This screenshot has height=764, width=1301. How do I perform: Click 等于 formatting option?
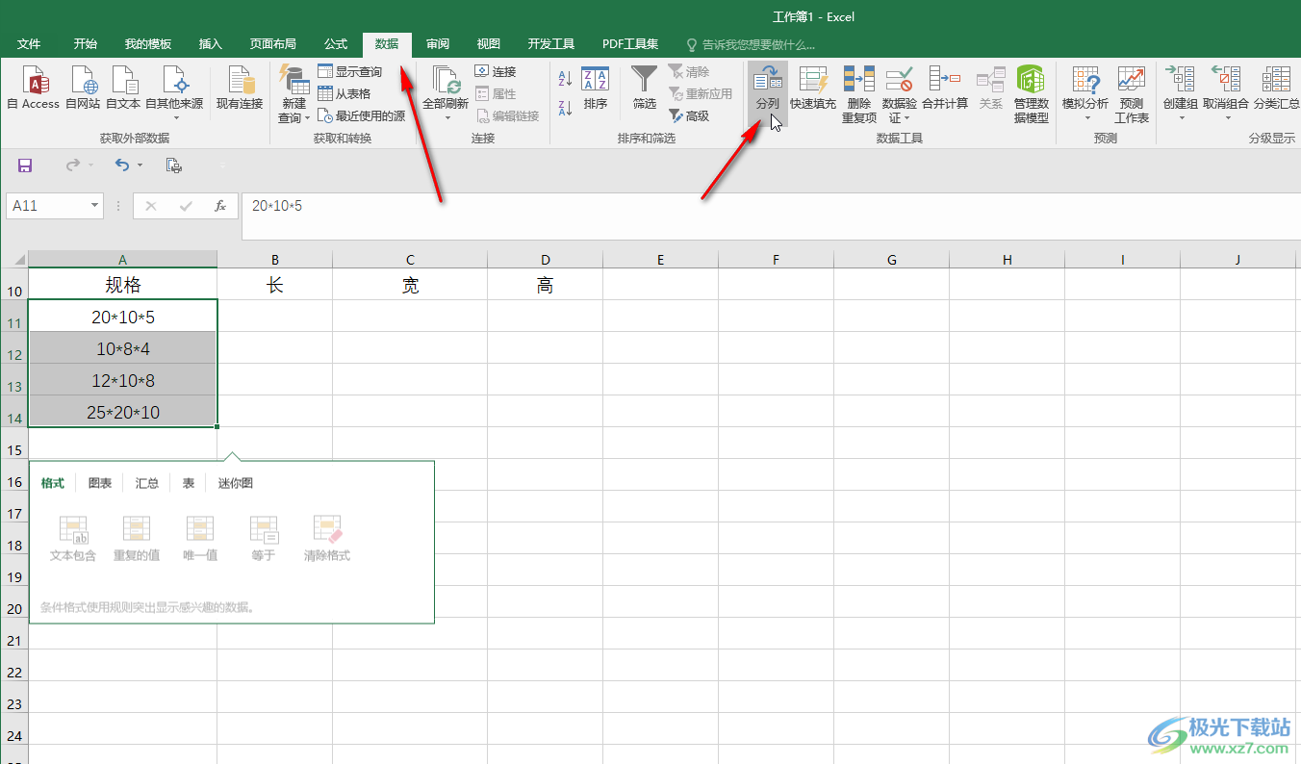click(264, 538)
